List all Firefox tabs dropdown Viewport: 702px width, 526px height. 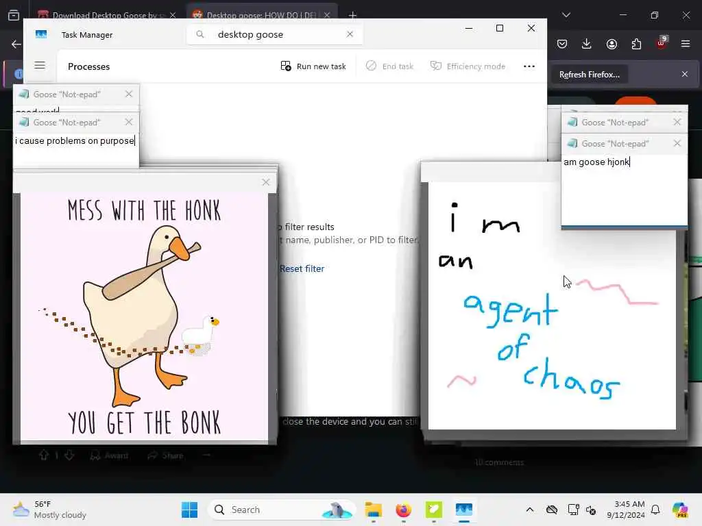[x=566, y=15]
